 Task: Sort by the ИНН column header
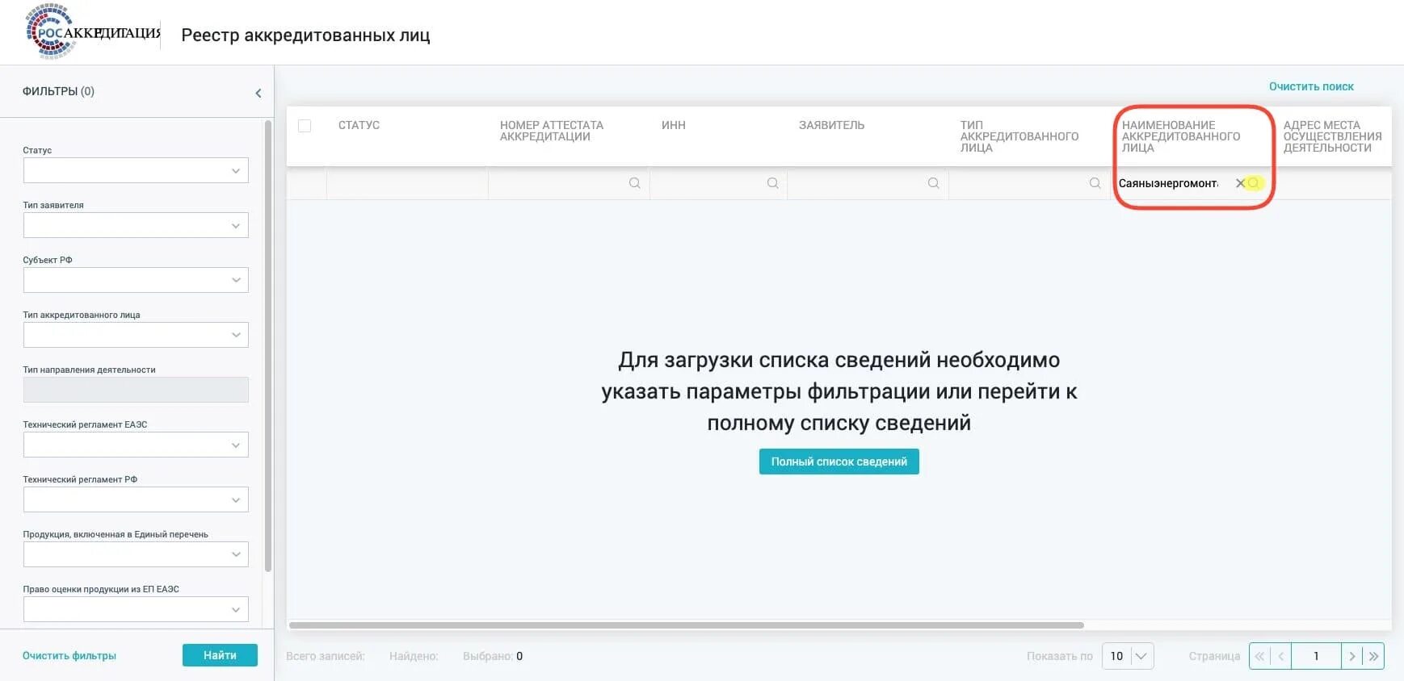673,125
